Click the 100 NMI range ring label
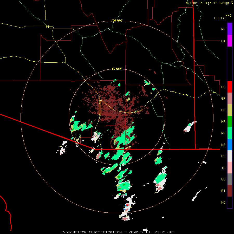This screenshot has height=234, width=234. 117,21
